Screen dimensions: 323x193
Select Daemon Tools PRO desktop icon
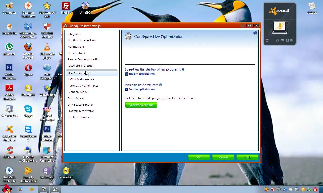[x=28, y=10]
